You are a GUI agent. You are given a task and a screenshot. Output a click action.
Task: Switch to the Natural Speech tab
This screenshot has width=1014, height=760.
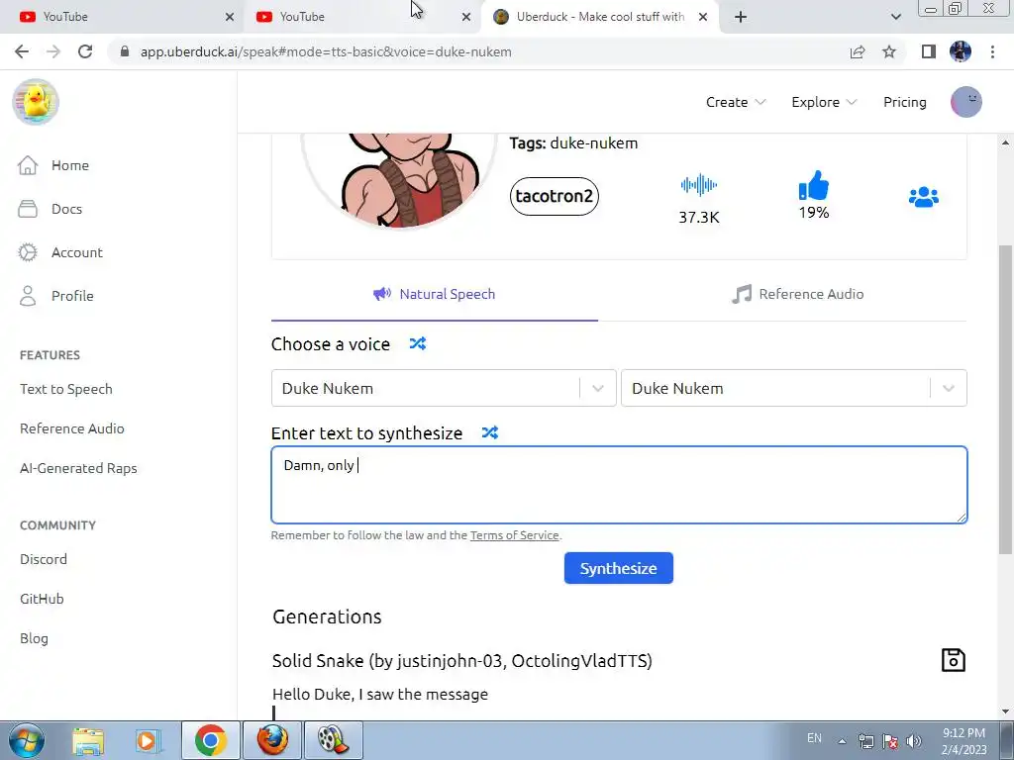[x=435, y=294]
